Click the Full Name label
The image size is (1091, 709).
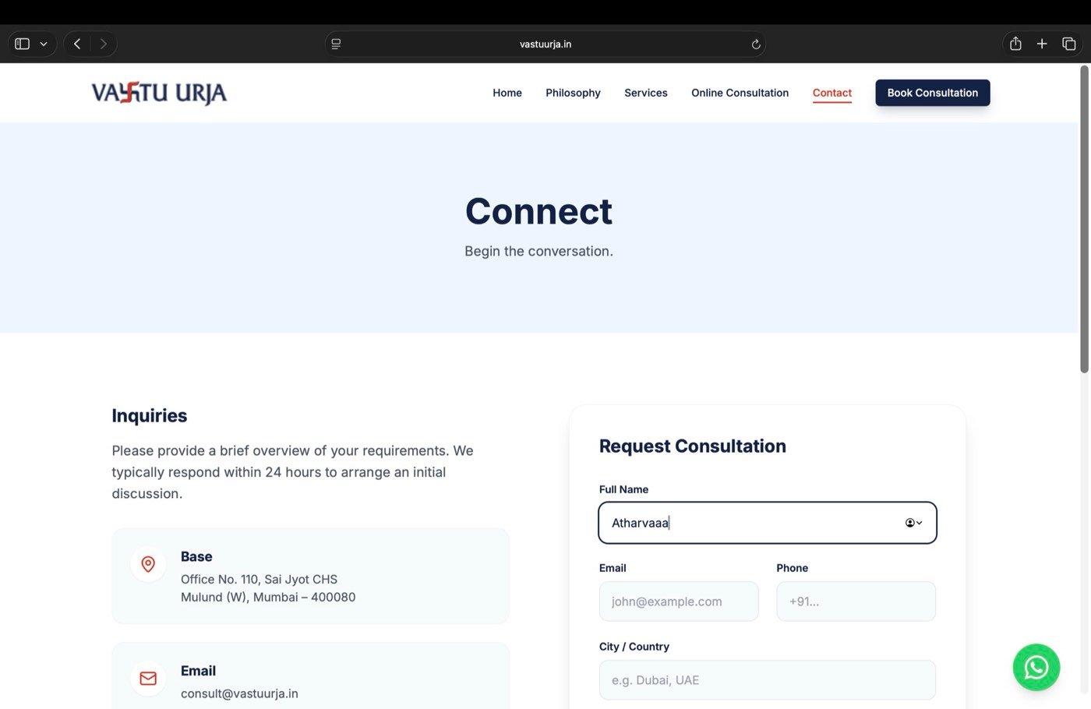point(623,489)
